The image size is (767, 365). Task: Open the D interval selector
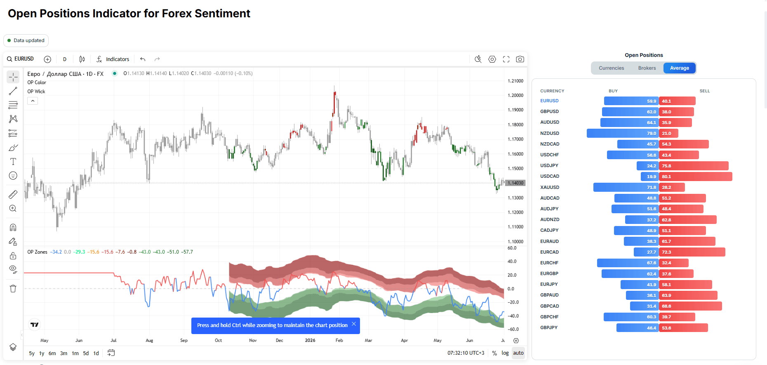point(65,59)
